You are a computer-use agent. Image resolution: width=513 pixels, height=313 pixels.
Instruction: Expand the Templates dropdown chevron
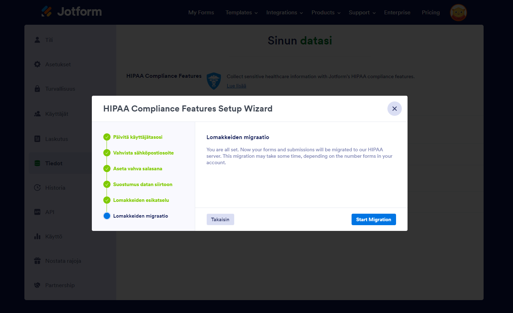point(256,13)
